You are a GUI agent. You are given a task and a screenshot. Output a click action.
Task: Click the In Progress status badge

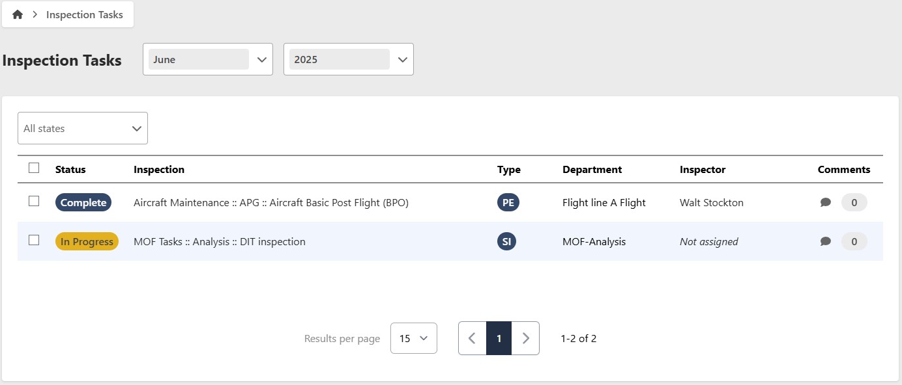click(87, 241)
